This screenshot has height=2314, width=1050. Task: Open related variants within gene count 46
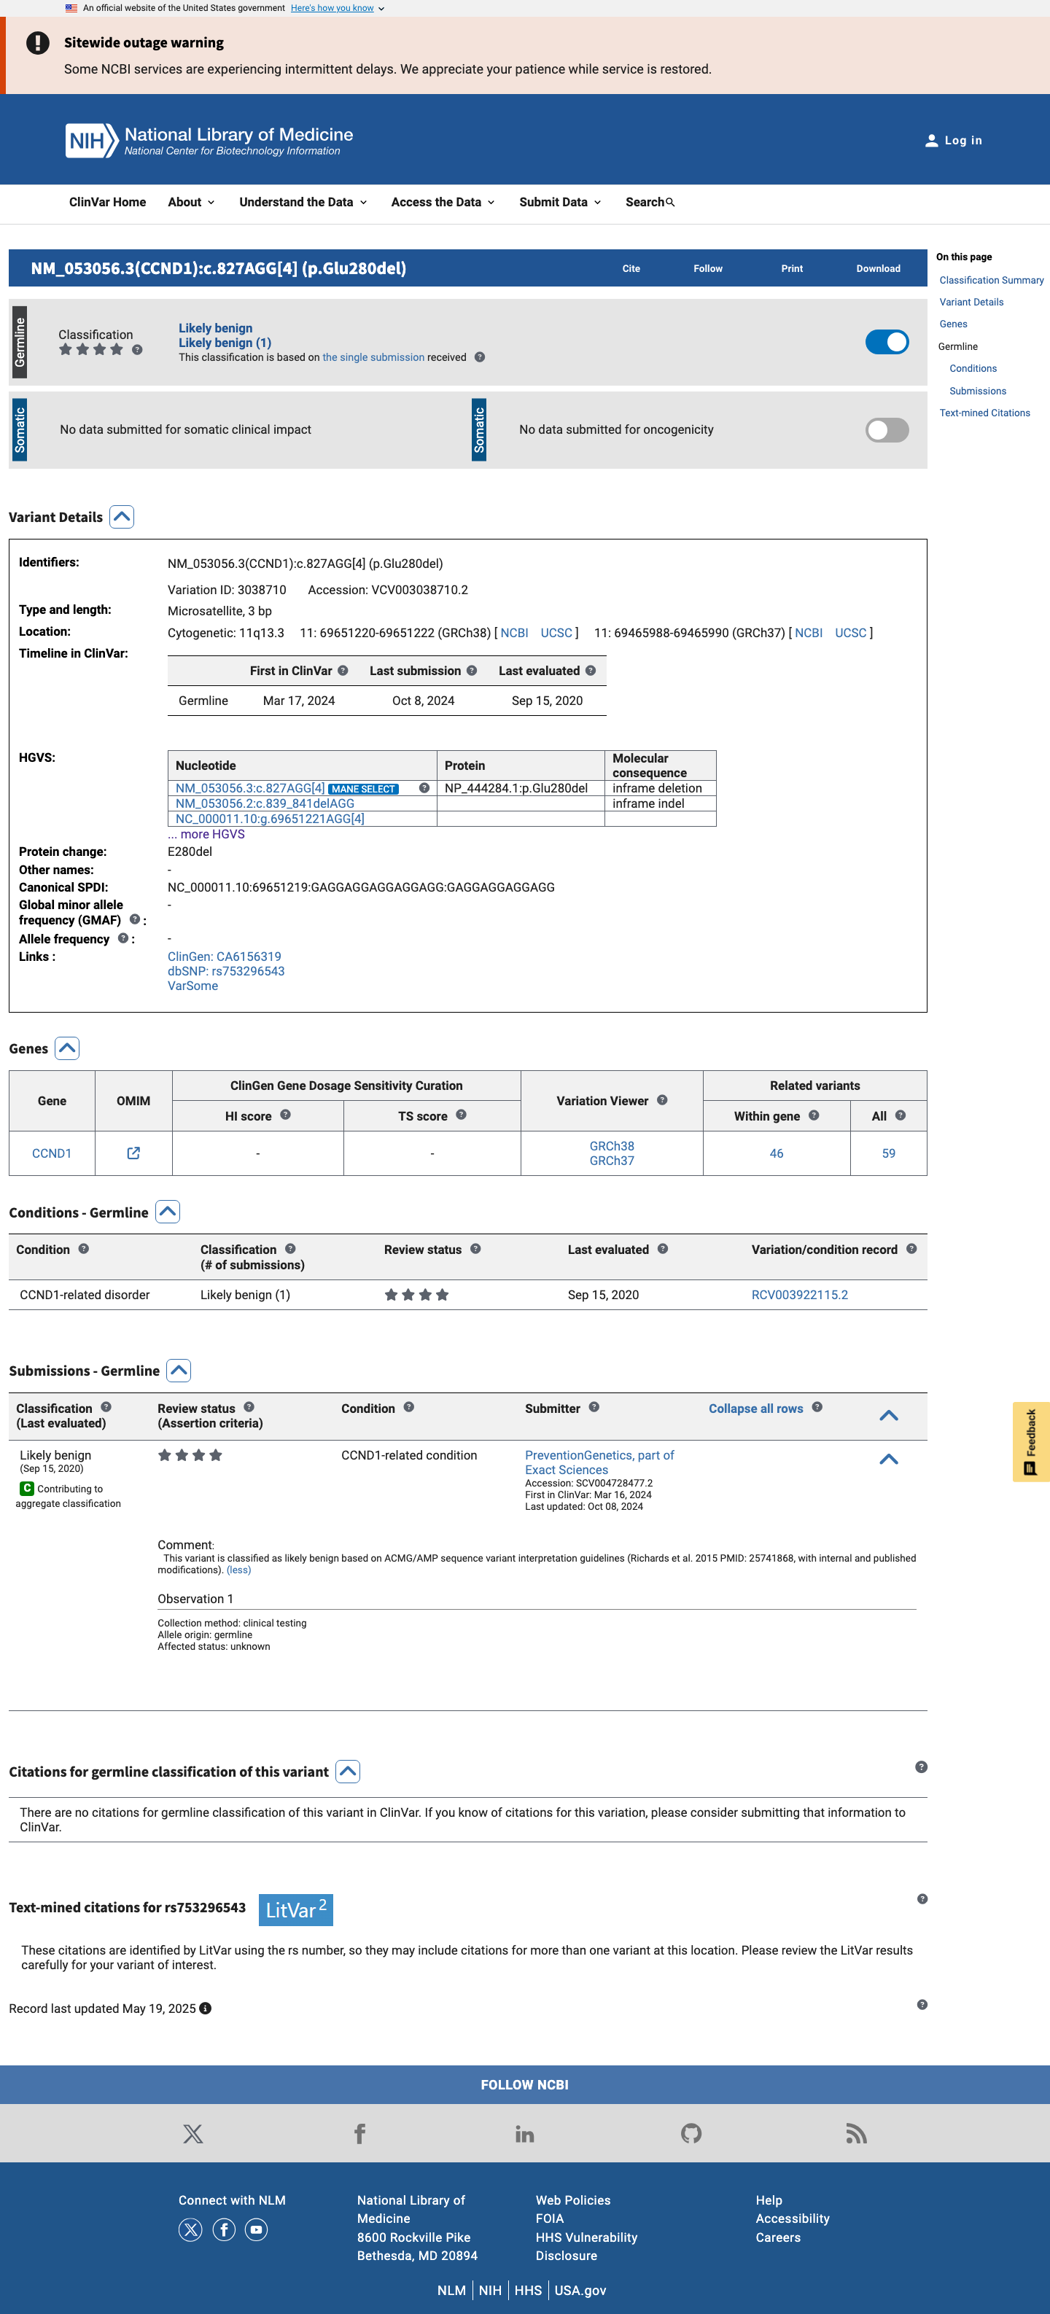pyautogui.click(x=776, y=1153)
